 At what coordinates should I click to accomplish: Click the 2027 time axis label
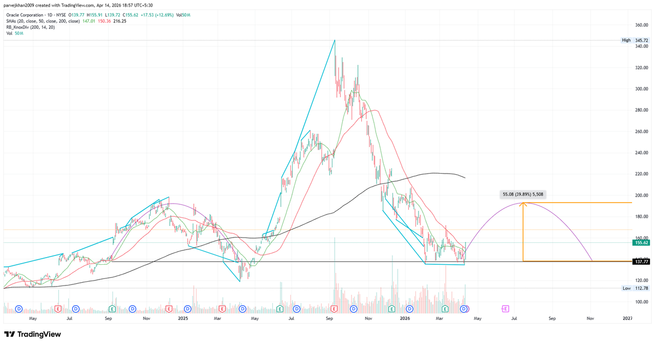click(x=628, y=318)
